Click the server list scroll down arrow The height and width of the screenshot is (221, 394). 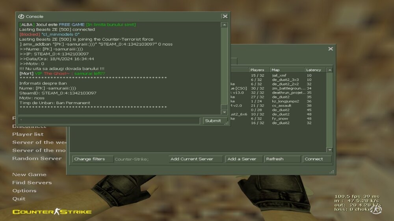[x=330, y=150]
